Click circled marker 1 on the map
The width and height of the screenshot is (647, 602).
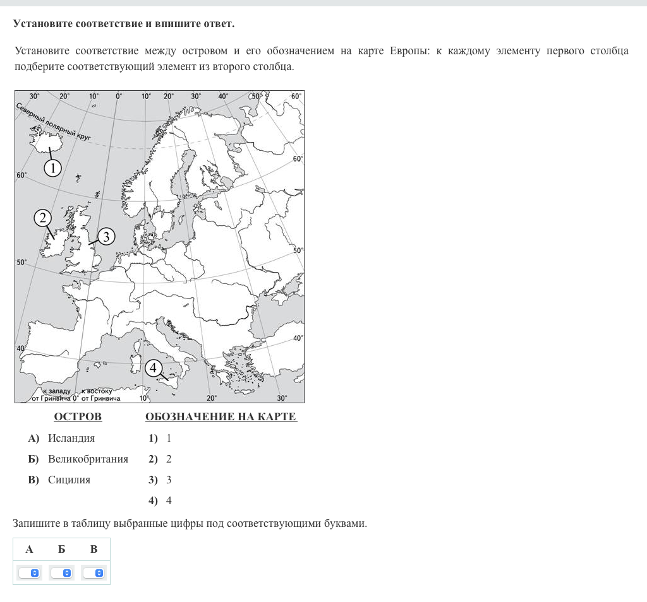52,167
